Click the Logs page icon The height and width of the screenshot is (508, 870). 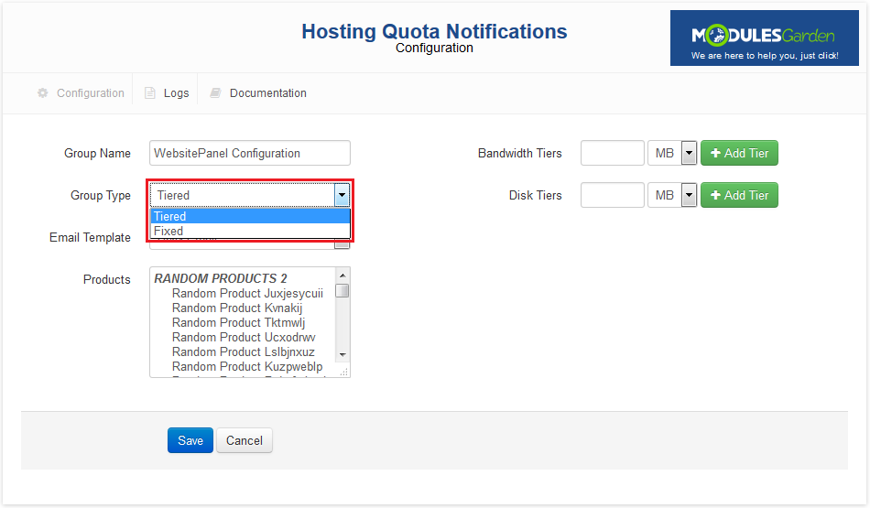[x=150, y=93]
